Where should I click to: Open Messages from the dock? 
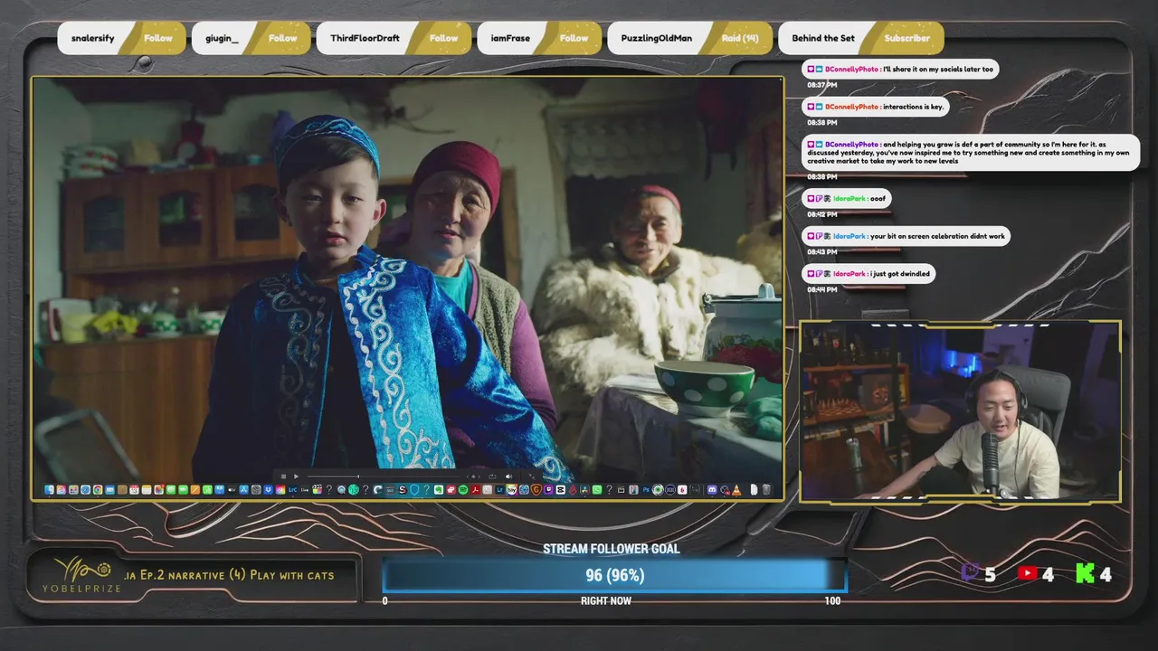[171, 489]
